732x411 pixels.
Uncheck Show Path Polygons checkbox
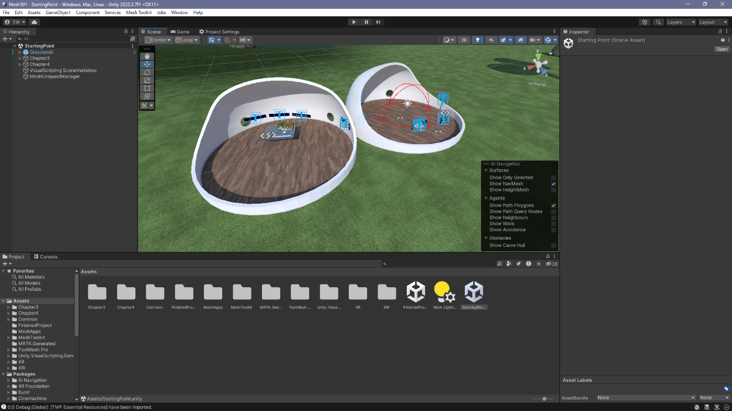[553, 205]
